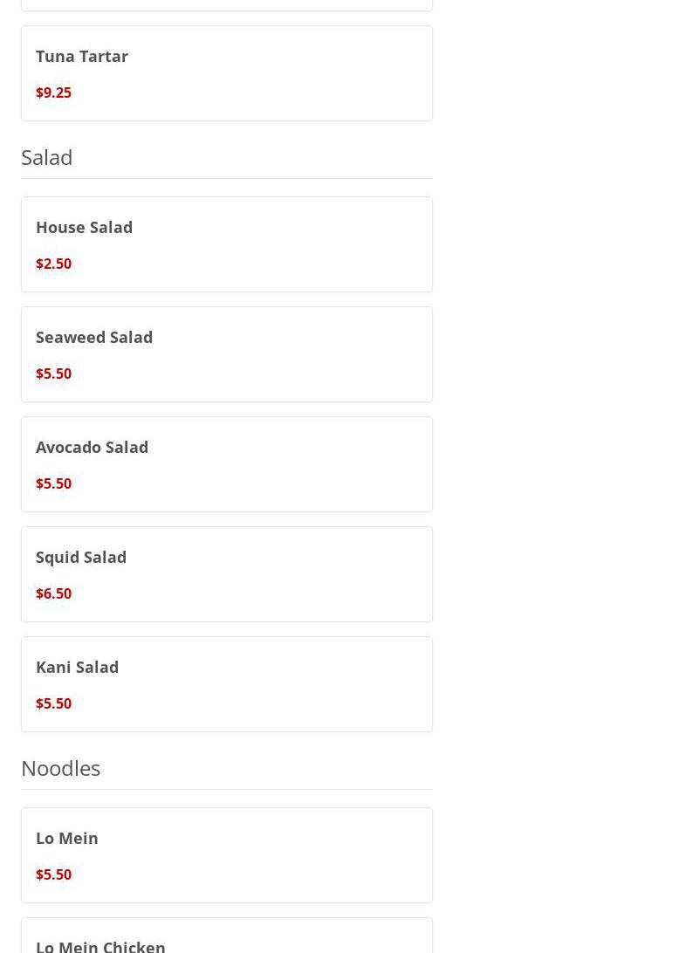Open the Kani Salad item

77,667
